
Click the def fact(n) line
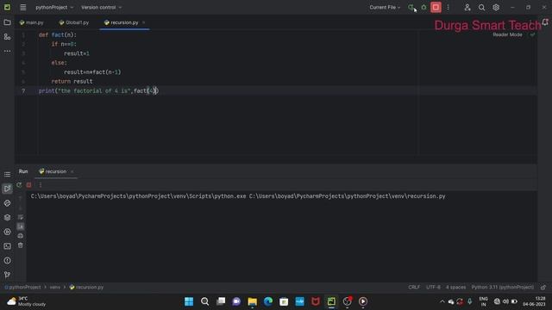[x=58, y=34]
